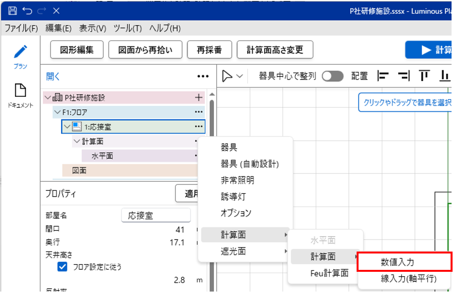The width and height of the screenshot is (453, 293).
Task: Click the undo arrow icon
Action: (x=27, y=10)
